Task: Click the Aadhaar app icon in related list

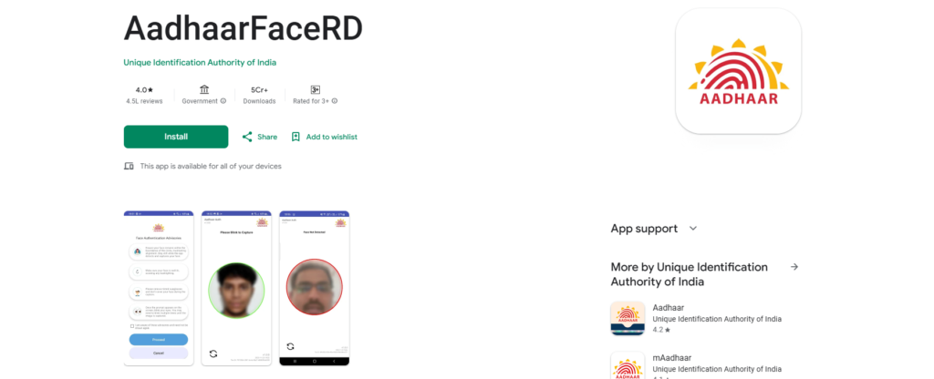Action: point(628,318)
